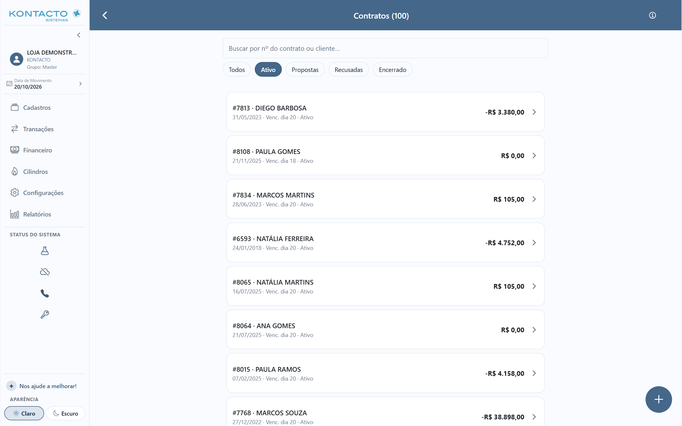The height and width of the screenshot is (426, 682).
Task: Click the Kontacto Sistemas logo
Action: click(x=45, y=15)
